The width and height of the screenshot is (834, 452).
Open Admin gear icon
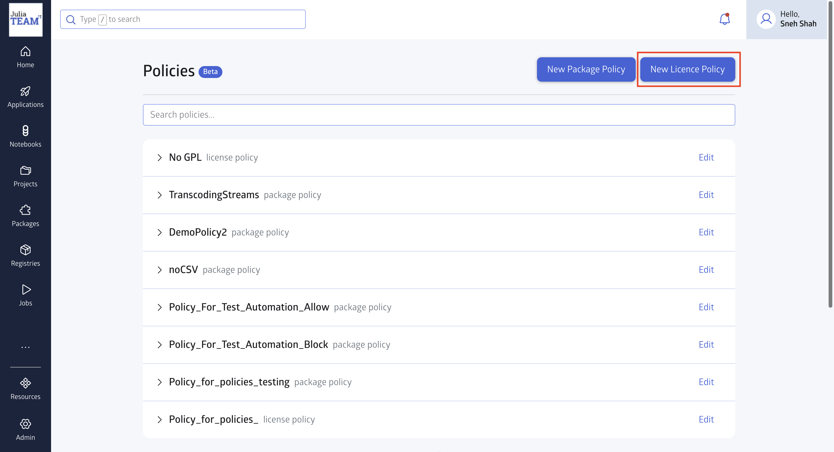(x=25, y=429)
